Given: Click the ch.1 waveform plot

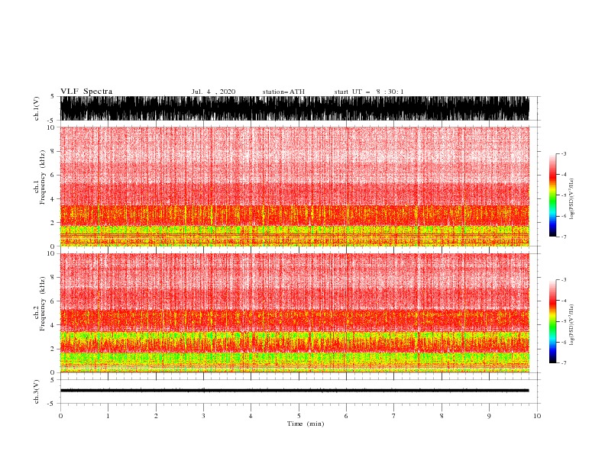Looking at the screenshot, I should coord(295,108).
